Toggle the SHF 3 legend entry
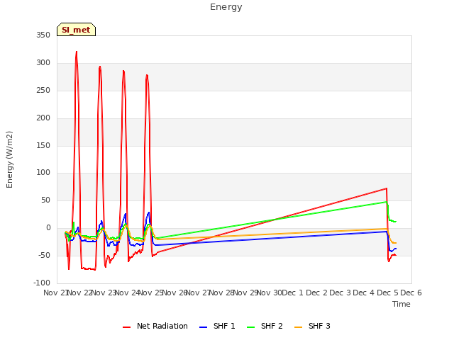The height and width of the screenshot is (340, 454). (x=312, y=326)
